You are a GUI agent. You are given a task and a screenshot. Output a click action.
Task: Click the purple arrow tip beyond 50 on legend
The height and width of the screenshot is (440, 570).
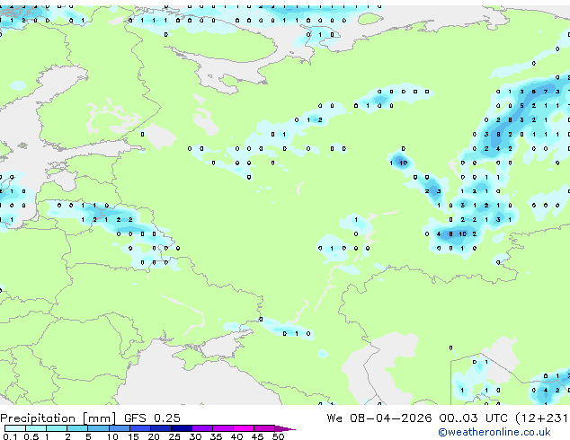[285, 428]
